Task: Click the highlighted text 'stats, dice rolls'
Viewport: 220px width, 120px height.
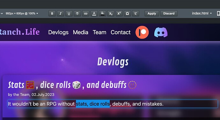Action: click(x=93, y=104)
